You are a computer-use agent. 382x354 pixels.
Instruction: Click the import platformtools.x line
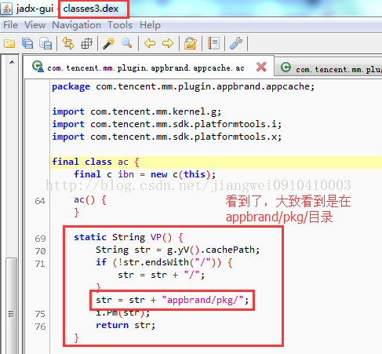coord(166,137)
